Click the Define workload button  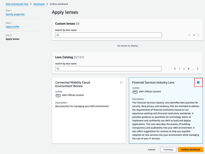(191, 150)
